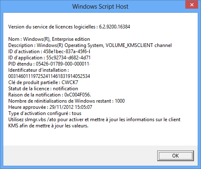Close the Windows Script Host dialog
The width and height of the screenshot is (201, 169).
(192, 5)
